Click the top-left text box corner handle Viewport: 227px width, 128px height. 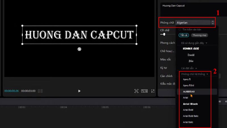[x=22, y=26]
